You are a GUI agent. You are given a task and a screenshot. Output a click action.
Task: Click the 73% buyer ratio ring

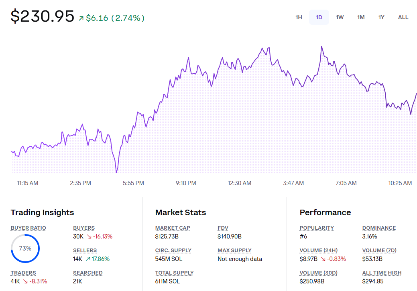pos(25,249)
